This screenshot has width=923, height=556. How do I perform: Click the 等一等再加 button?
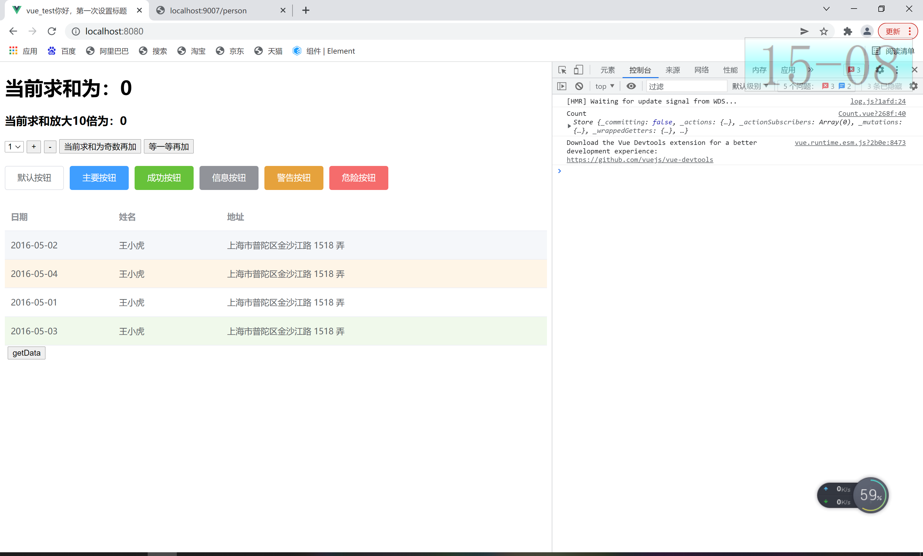169,147
